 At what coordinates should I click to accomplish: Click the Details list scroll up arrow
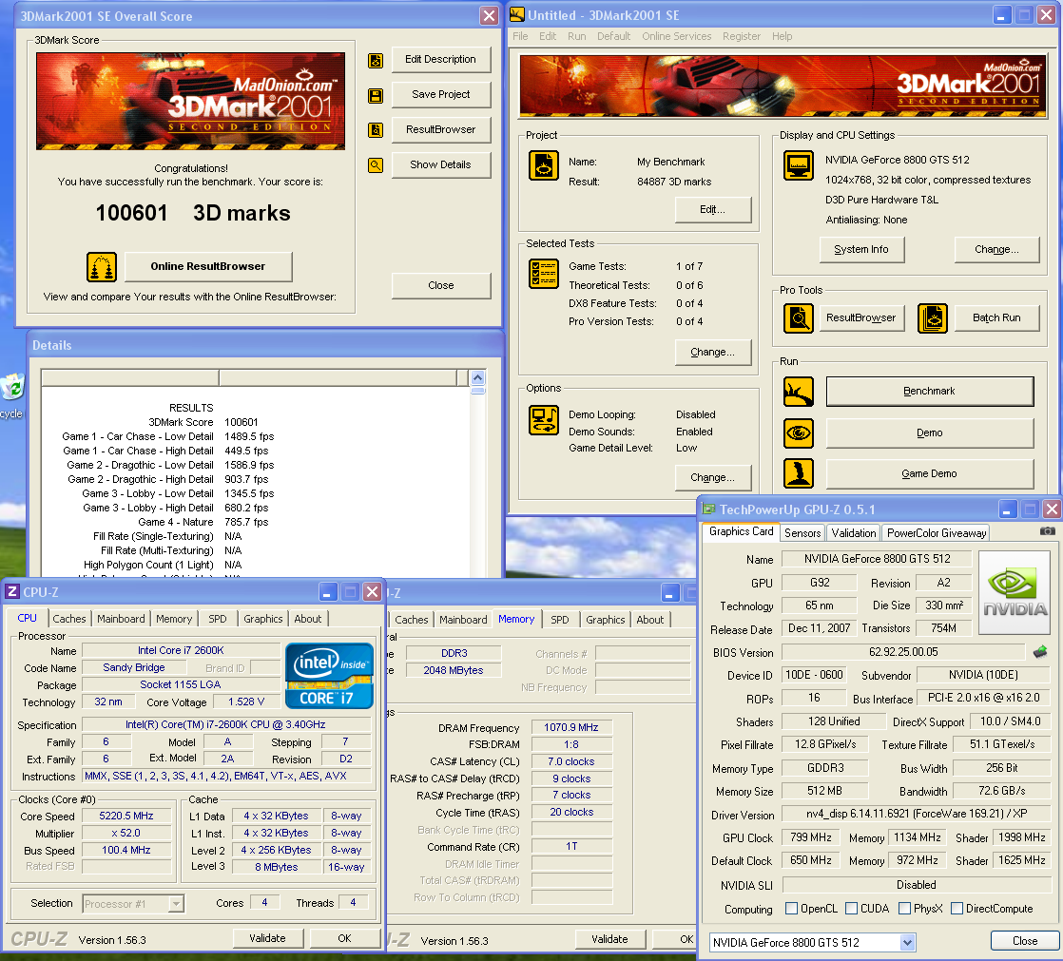coord(478,377)
